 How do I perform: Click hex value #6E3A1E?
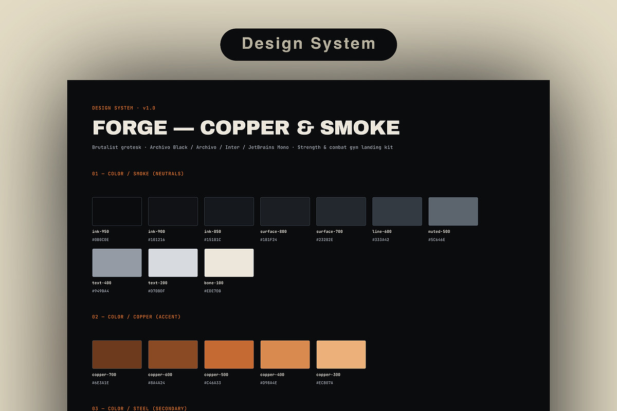100,383
